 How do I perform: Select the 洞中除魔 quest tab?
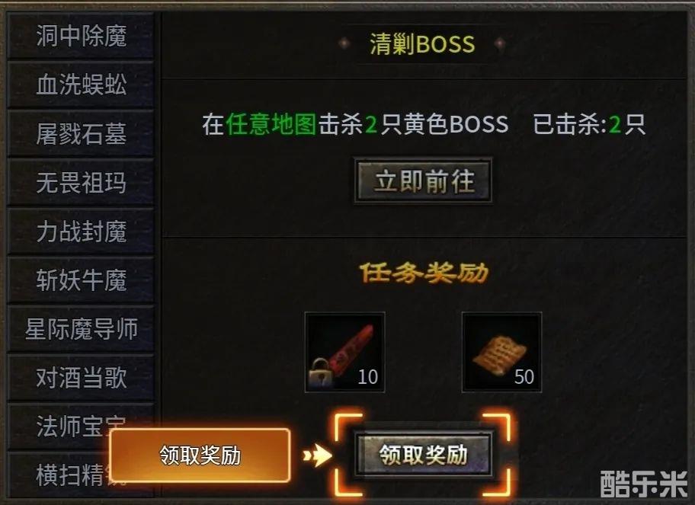point(81,36)
